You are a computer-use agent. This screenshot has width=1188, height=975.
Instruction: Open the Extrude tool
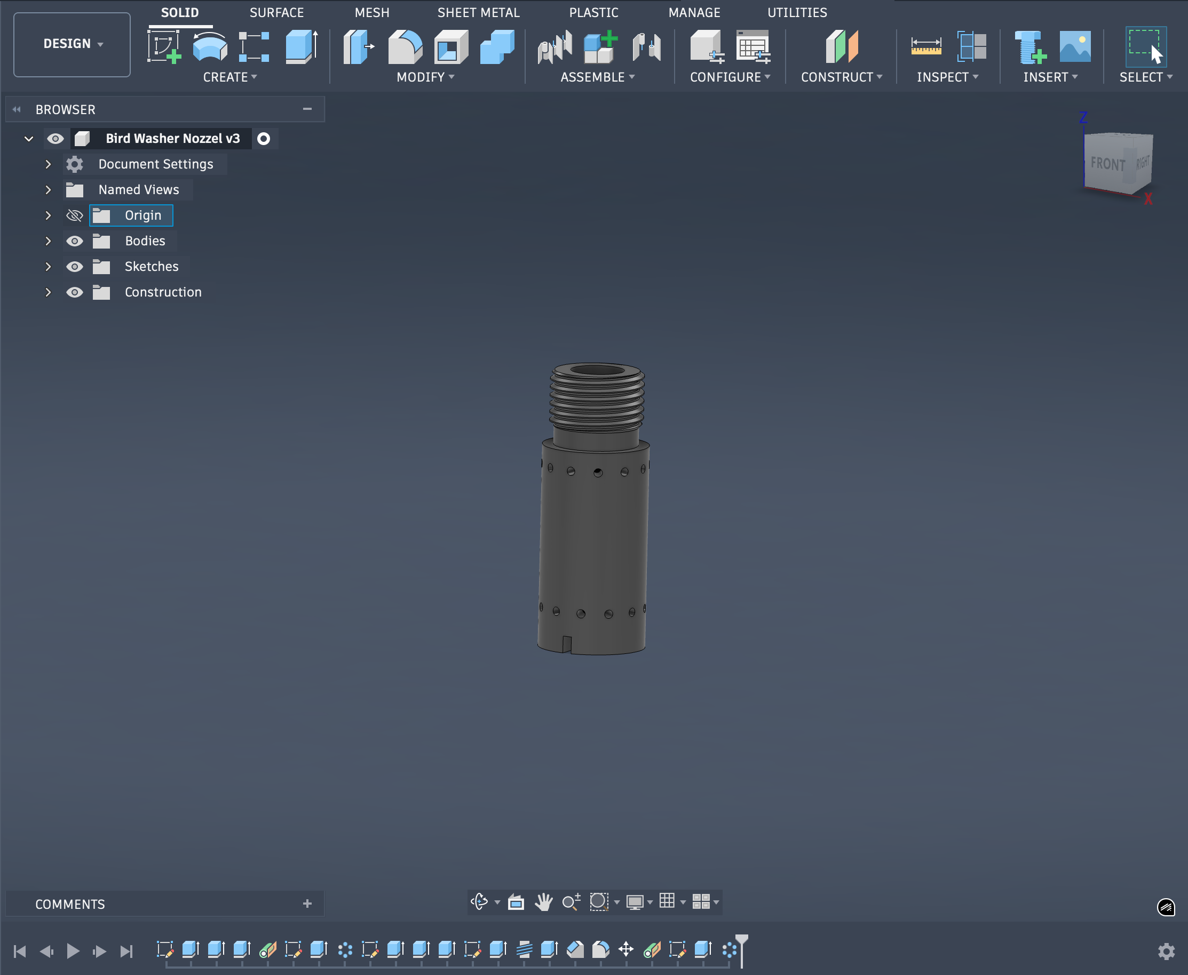299,48
